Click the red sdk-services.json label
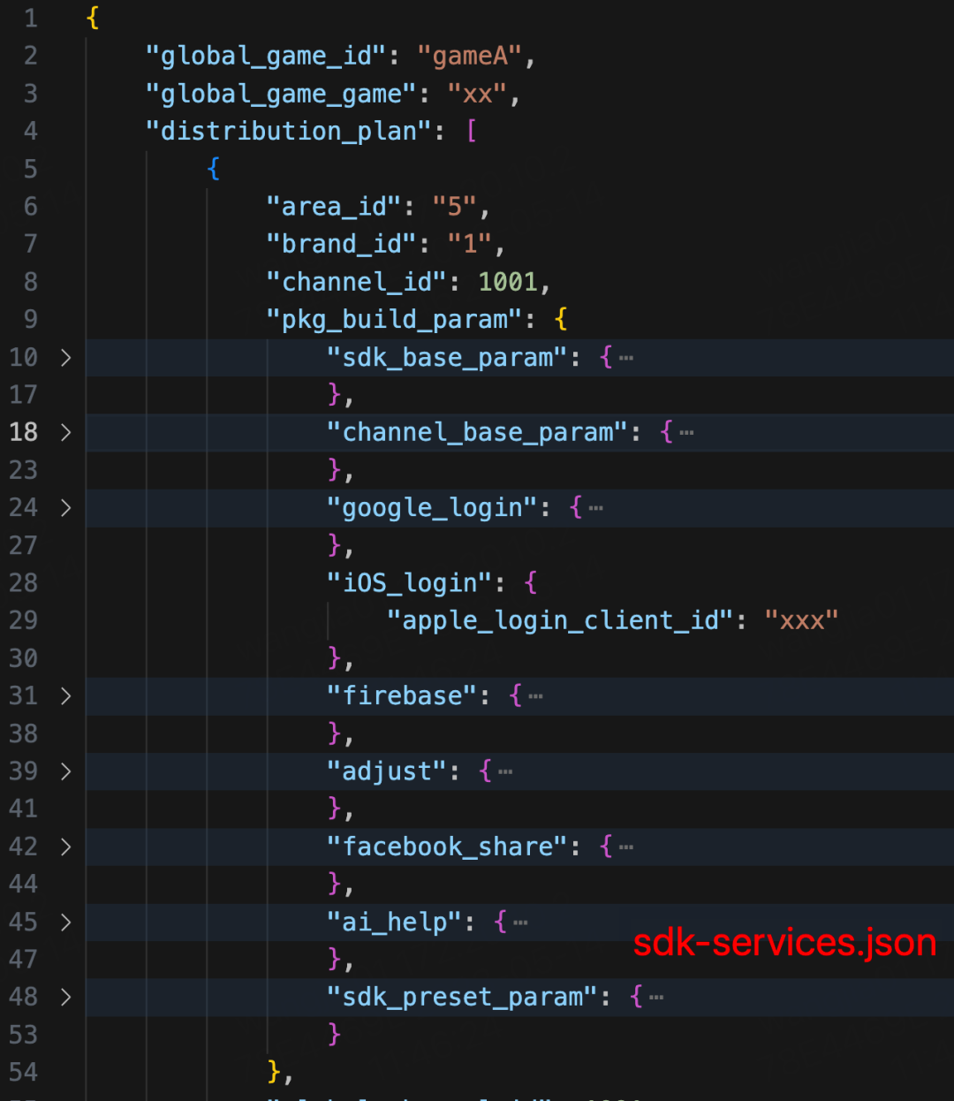Screen dimensions: 954x1101 pos(784,943)
